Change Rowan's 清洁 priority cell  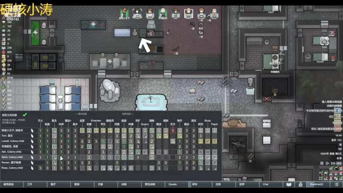pos(194,163)
